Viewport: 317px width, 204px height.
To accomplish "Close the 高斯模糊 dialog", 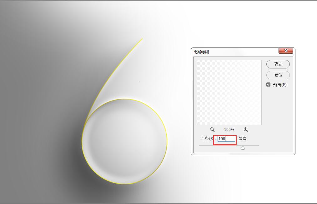I will pyautogui.click(x=286, y=51).
